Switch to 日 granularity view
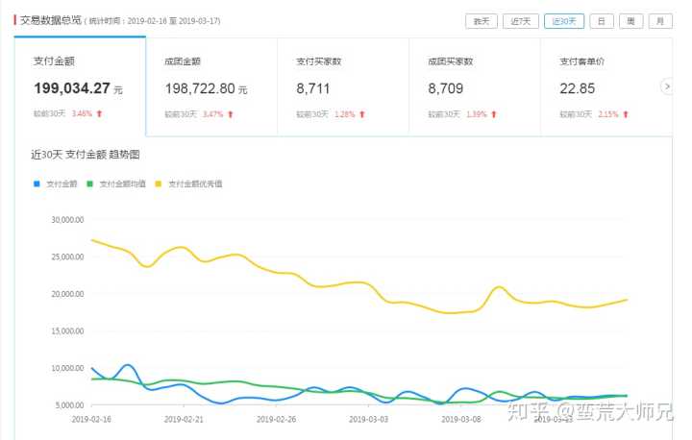692x440 pixels. click(602, 20)
